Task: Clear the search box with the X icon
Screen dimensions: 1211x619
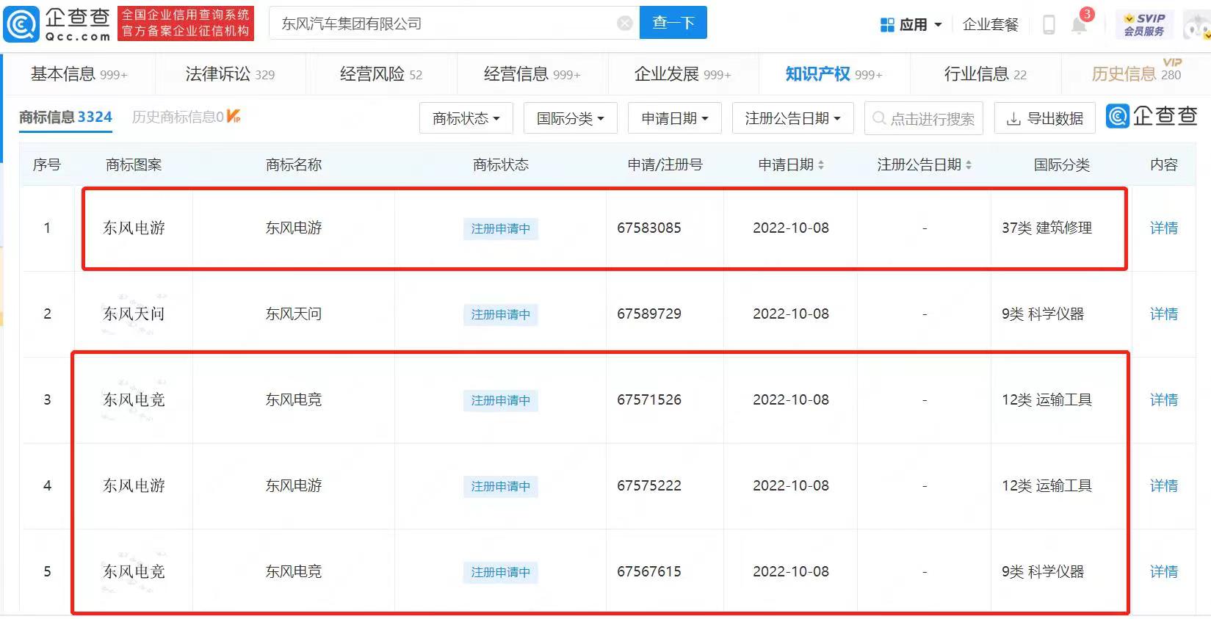Action: [625, 23]
